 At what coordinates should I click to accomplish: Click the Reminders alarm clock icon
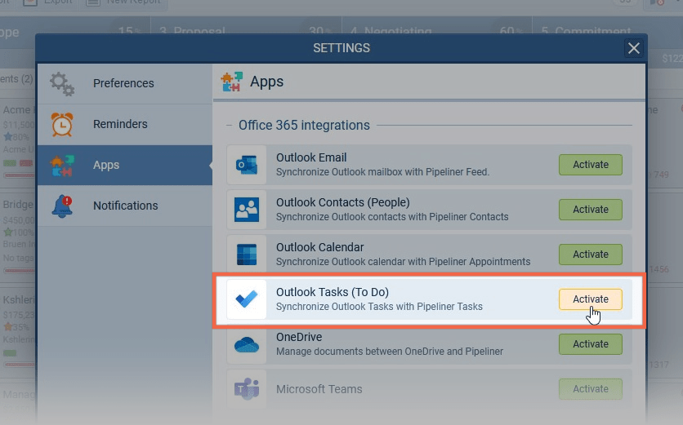coord(62,124)
